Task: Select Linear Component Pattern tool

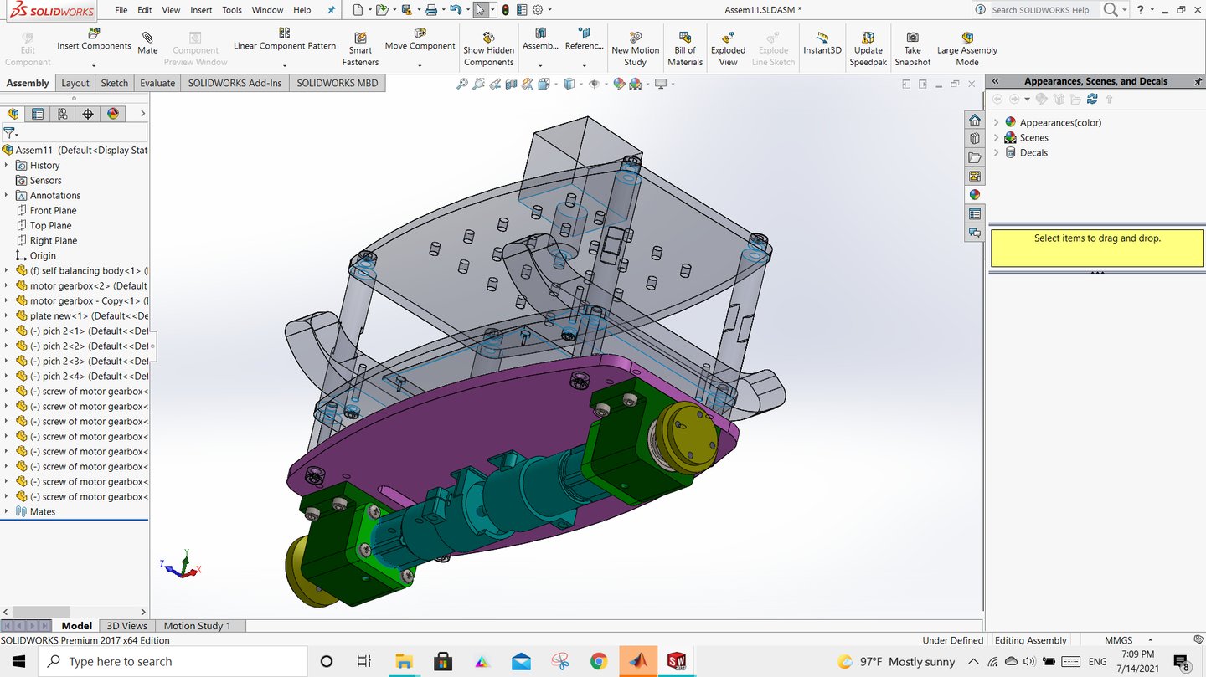Action: [285, 39]
